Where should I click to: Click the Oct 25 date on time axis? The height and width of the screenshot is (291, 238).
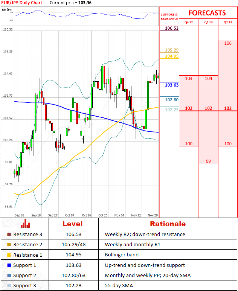point(103,215)
